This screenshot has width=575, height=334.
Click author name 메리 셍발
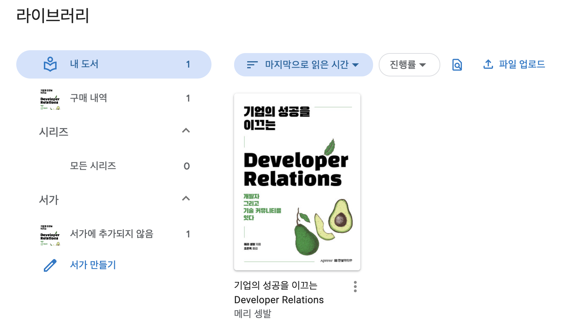(252, 314)
